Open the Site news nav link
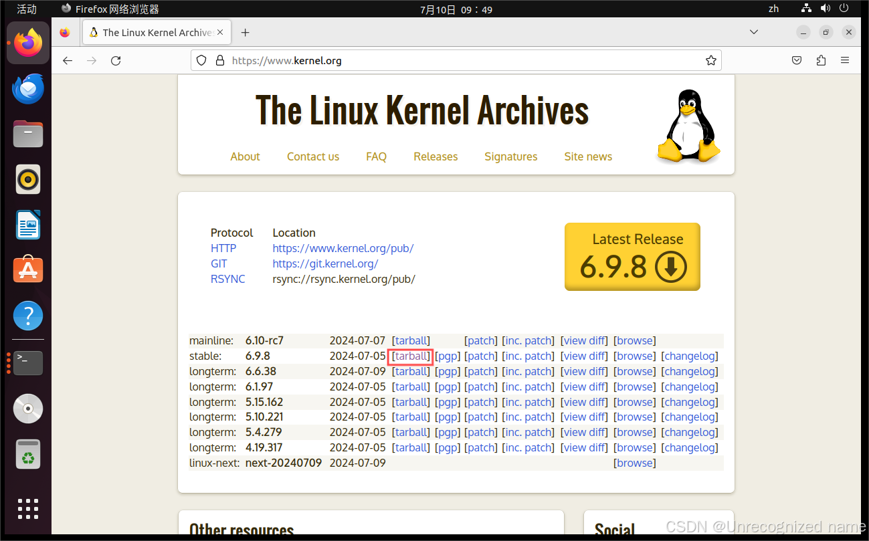869x541 pixels. coord(588,156)
